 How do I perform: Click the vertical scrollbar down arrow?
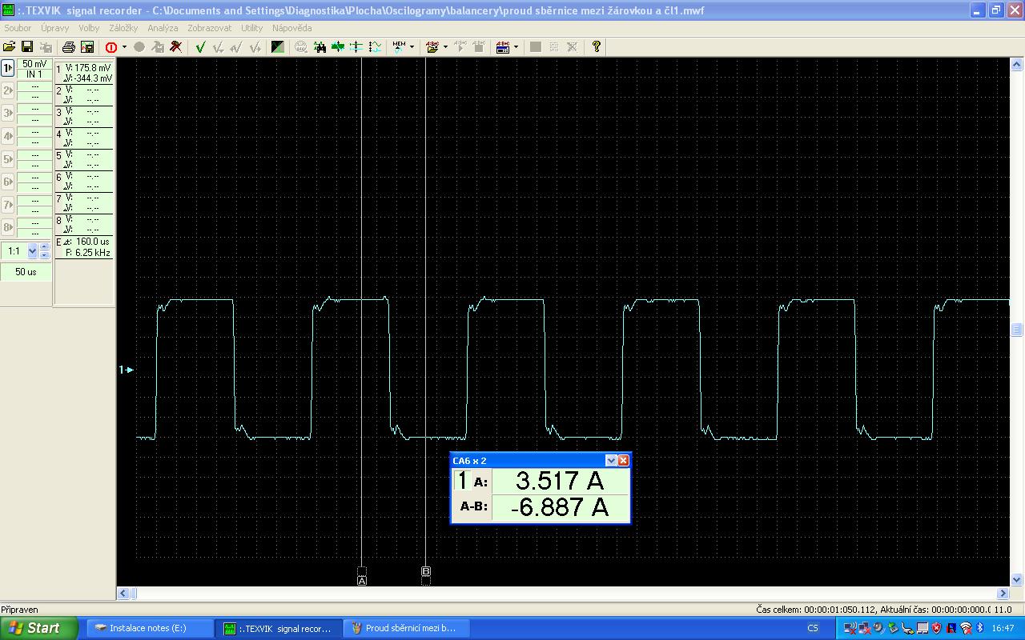[1018, 580]
